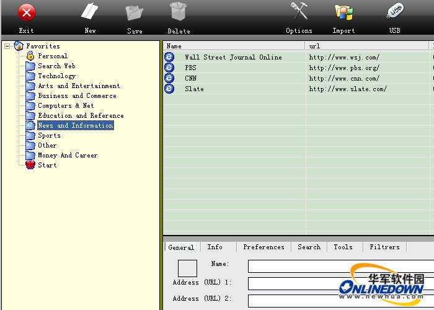Click the Search Web folder icon
Screen dimensions: 434x310
click(x=30, y=66)
